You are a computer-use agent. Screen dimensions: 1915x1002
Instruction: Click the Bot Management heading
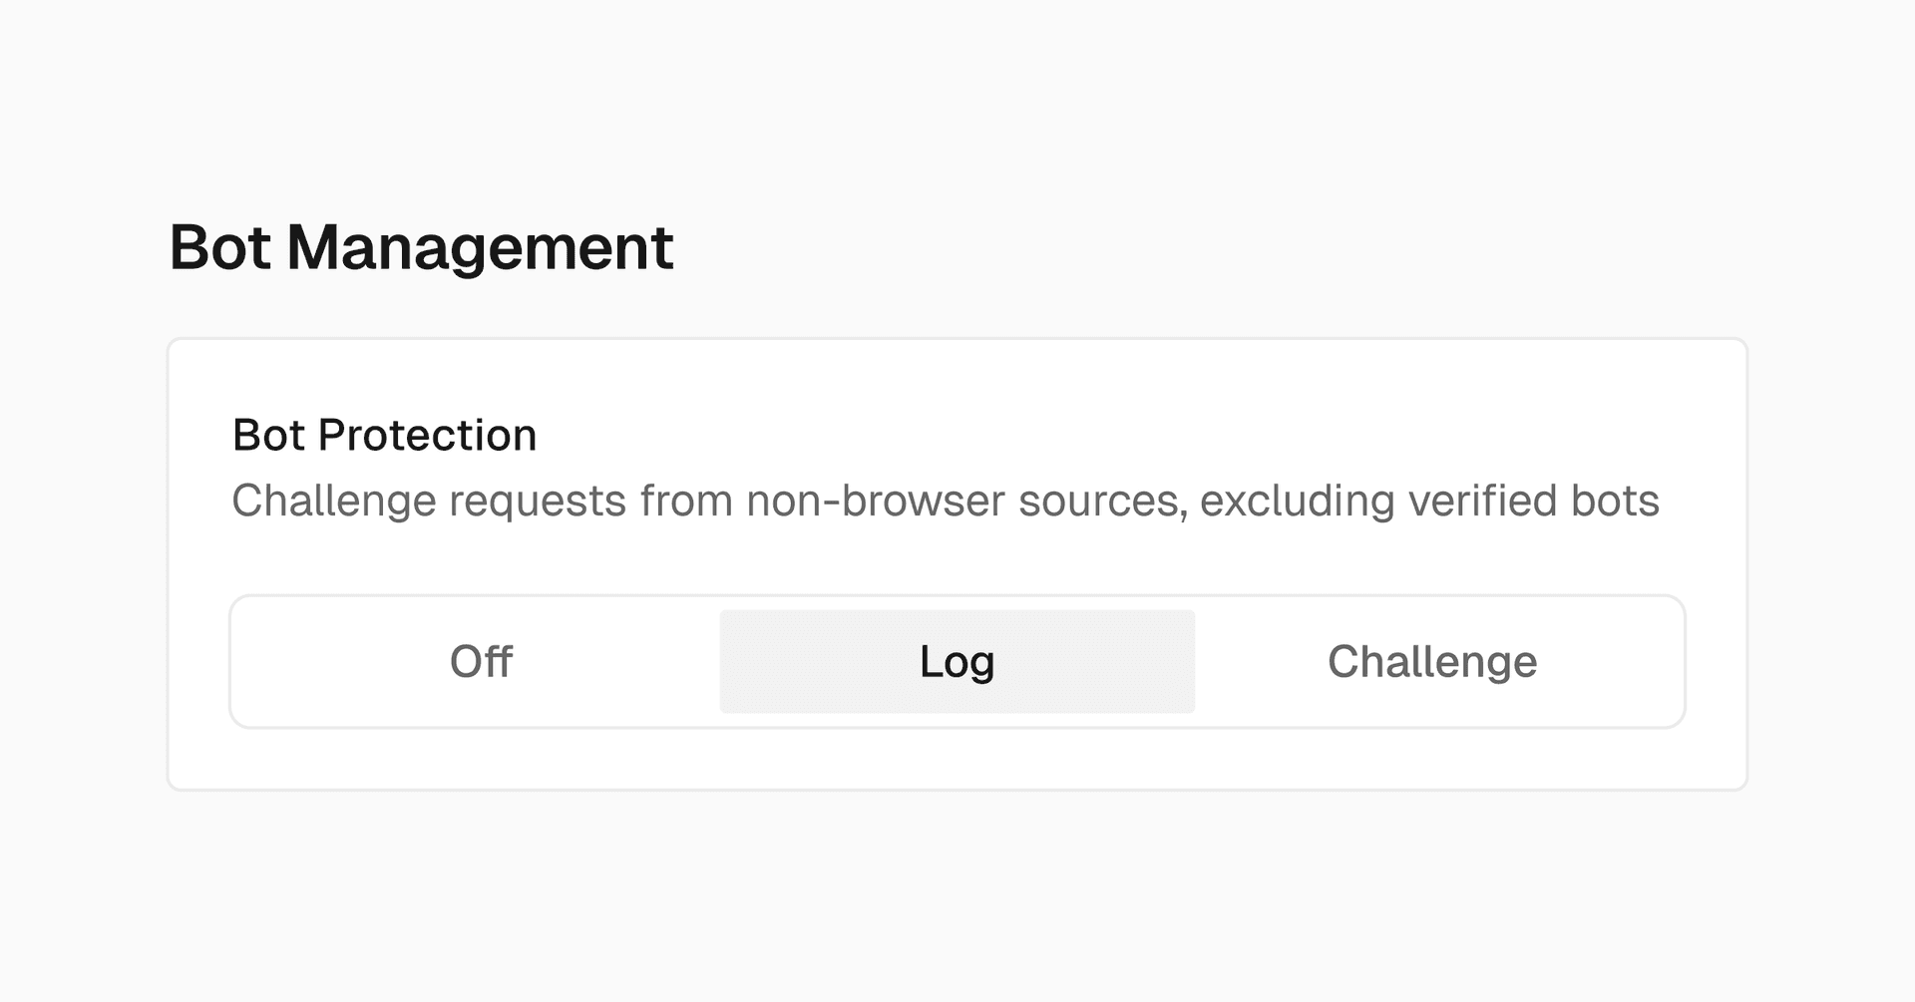click(421, 247)
